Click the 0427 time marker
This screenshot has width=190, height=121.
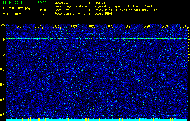tap(128, 26)
